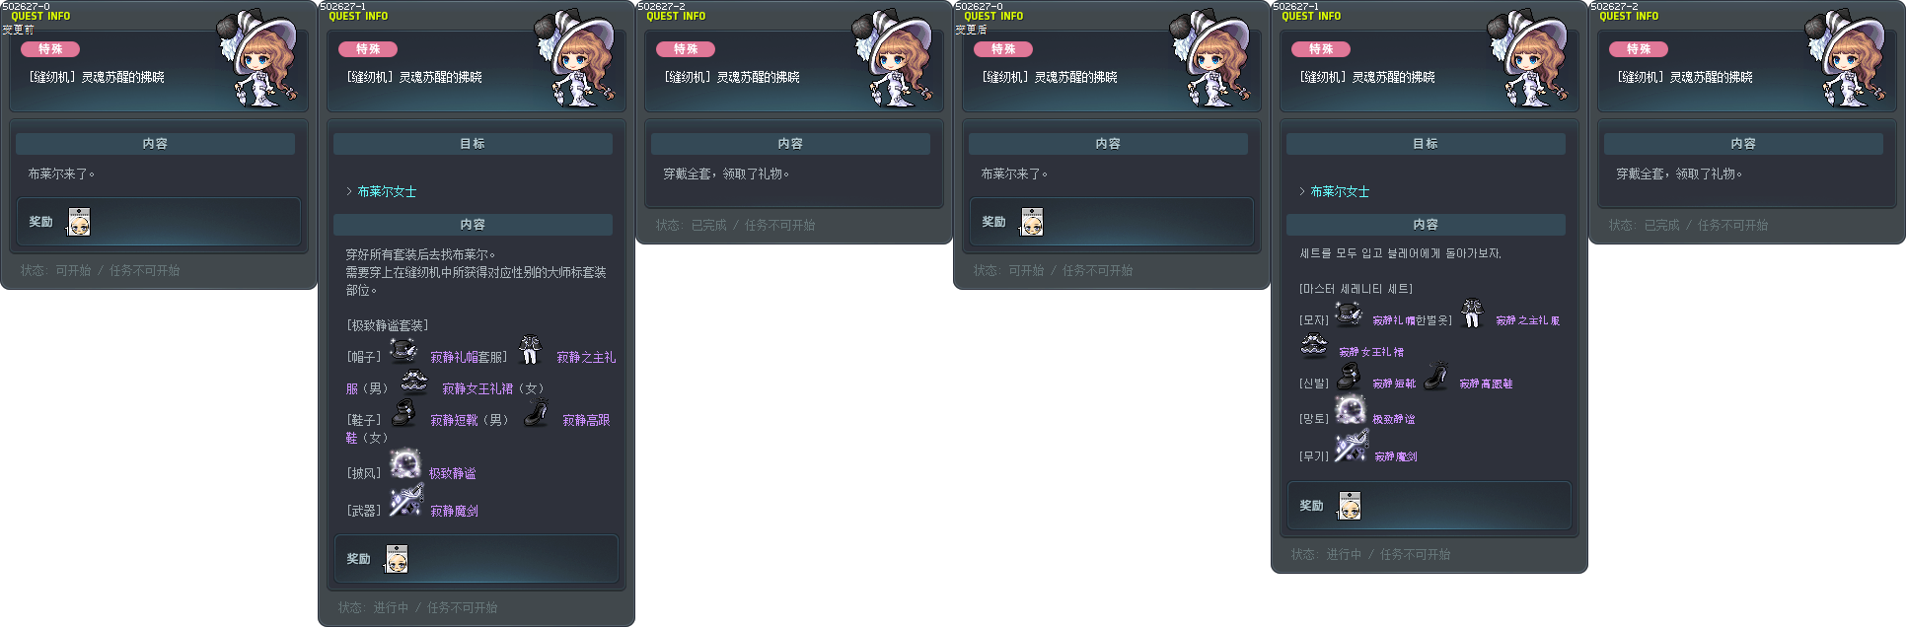Click the reward face icon in the 变更前 panel

tap(79, 222)
